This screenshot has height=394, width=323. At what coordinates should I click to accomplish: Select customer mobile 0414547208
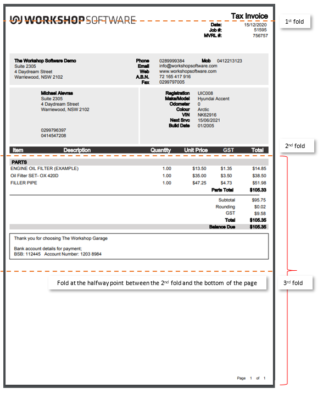click(53, 136)
